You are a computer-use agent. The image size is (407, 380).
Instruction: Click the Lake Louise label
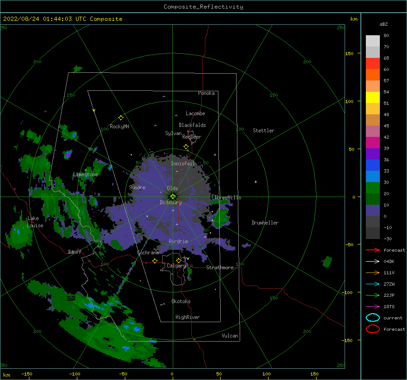coord(35,222)
